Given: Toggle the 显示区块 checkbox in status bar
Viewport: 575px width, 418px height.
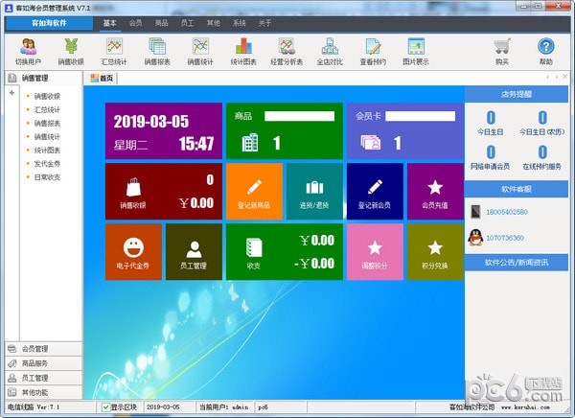Looking at the screenshot, I should point(106,407).
